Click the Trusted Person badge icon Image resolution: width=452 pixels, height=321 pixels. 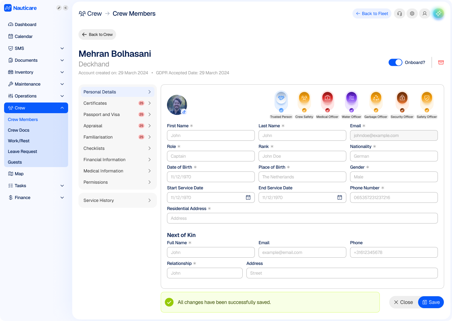281,101
